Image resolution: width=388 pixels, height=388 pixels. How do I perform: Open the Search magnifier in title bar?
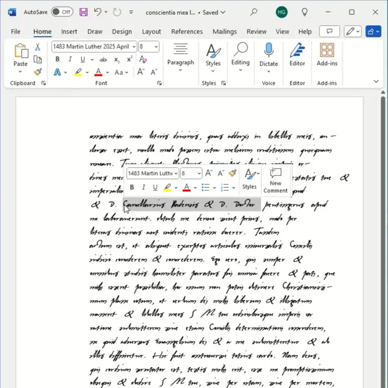[253, 12]
